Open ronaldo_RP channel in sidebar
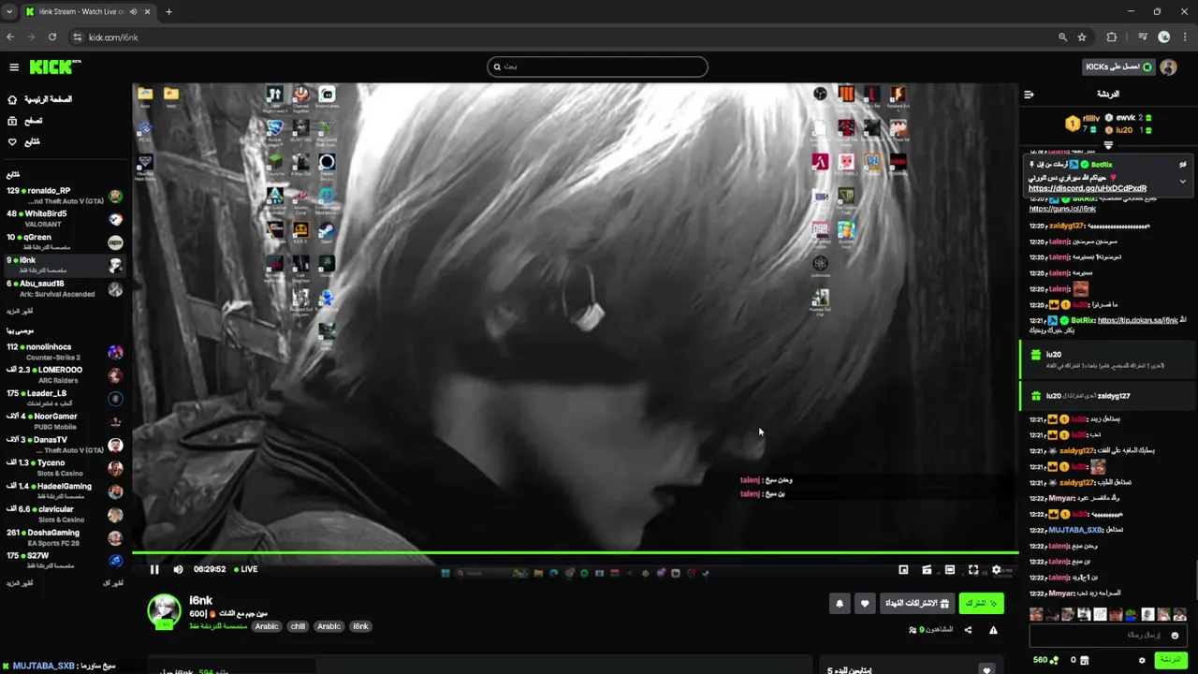This screenshot has height=674, width=1198. tap(64, 196)
